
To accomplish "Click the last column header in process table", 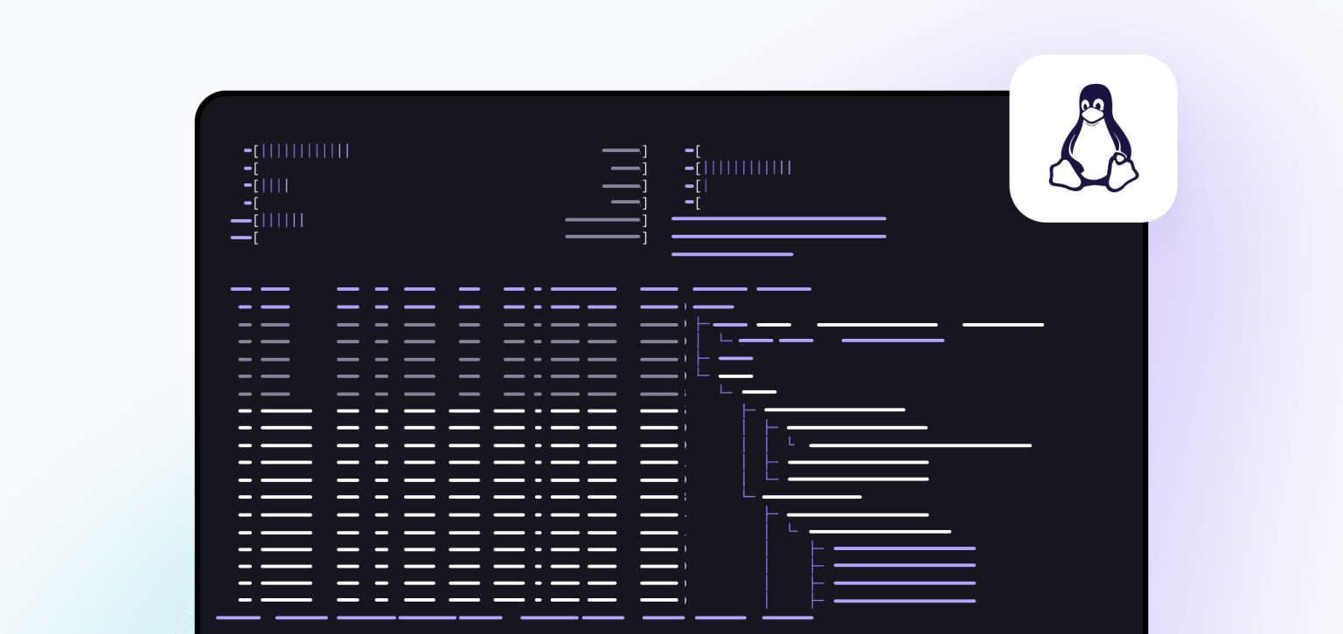I will [783, 289].
